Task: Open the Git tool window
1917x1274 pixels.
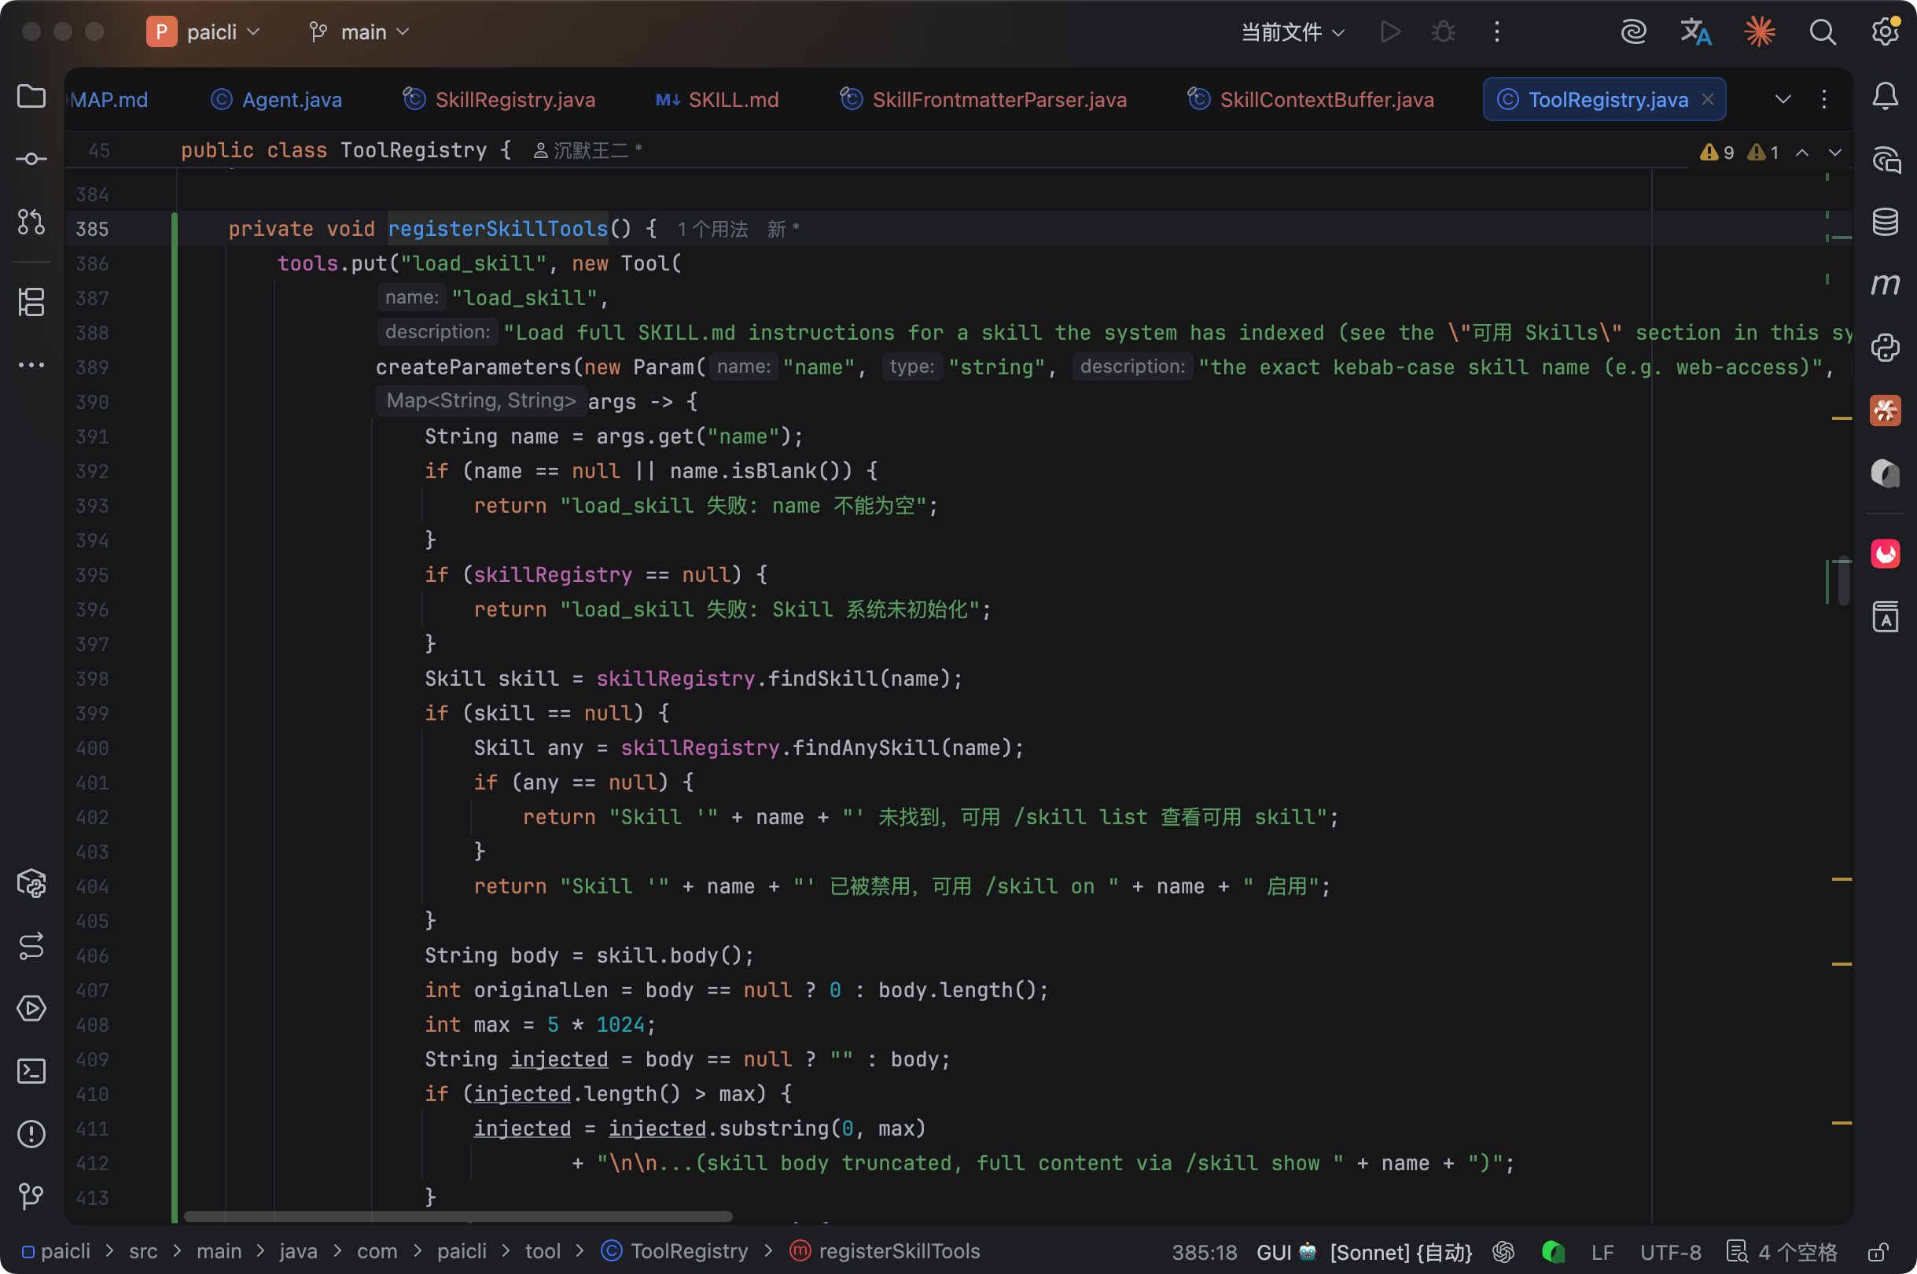Action: pyautogui.click(x=31, y=1195)
